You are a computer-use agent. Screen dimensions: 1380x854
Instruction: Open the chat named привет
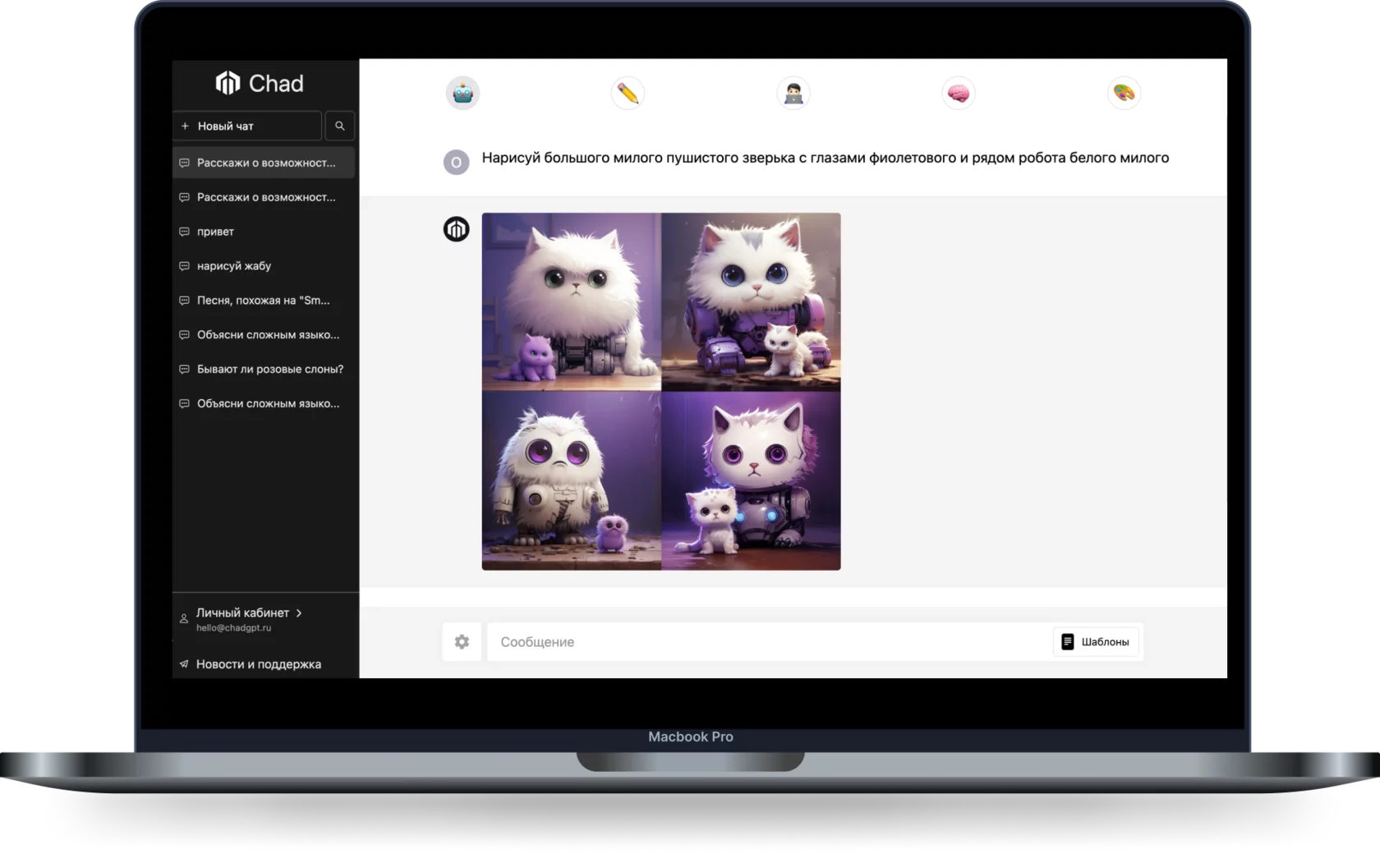(215, 232)
